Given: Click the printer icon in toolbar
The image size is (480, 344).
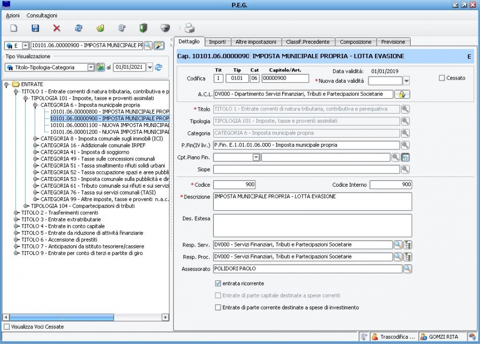Looking at the screenshot, I should click(190, 28).
